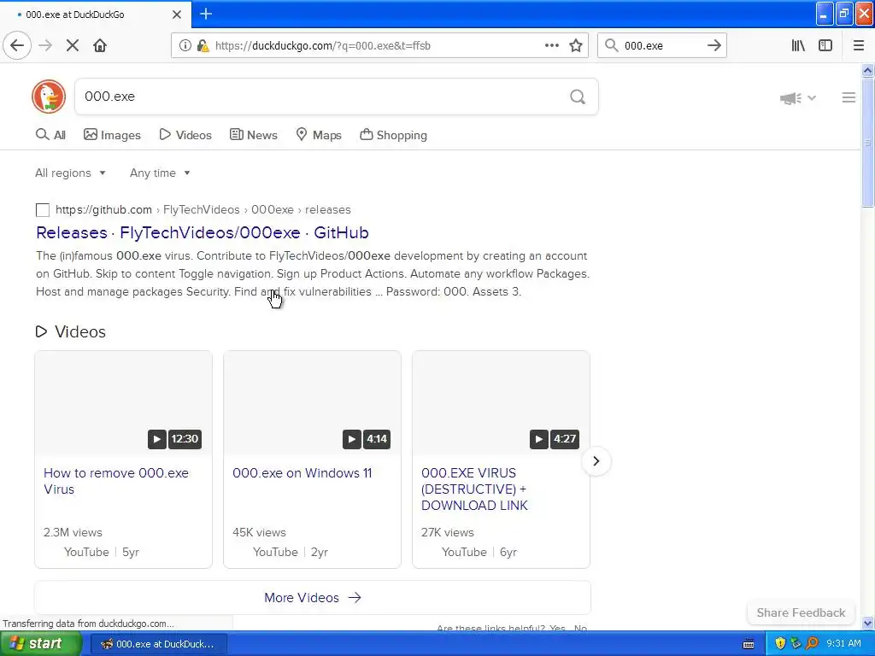875x656 pixels.
Task: Click the magnifier tray icon
Action: 812,644
